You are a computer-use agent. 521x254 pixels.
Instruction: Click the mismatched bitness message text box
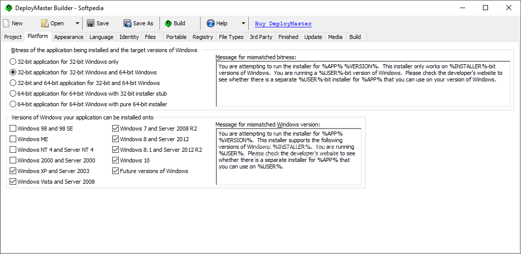(363, 84)
